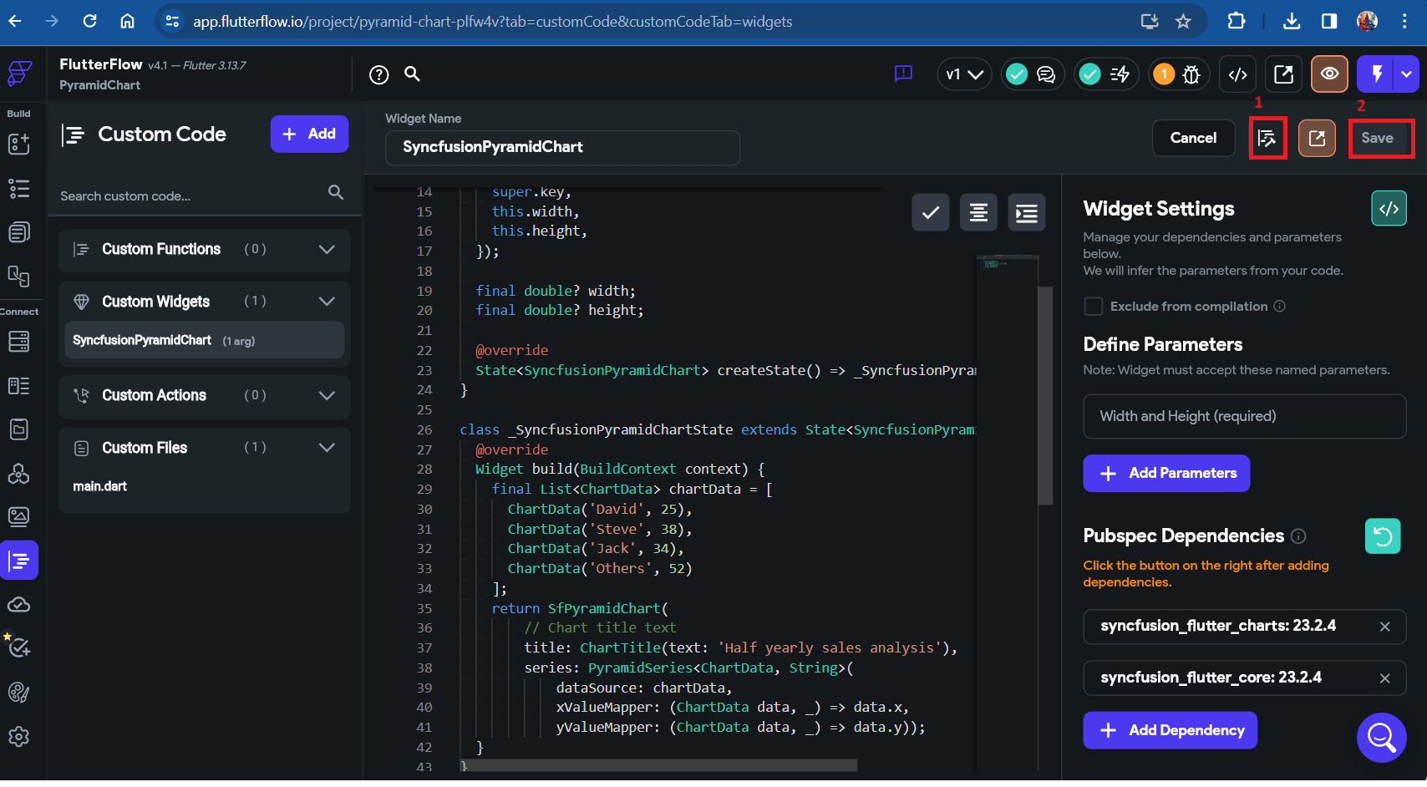Viewport: 1427px width, 787px height.
Task: Open the Storyboard pages sidebar icon
Action: [18, 231]
